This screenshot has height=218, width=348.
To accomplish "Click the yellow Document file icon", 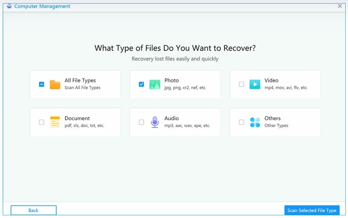I will [55, 122].
